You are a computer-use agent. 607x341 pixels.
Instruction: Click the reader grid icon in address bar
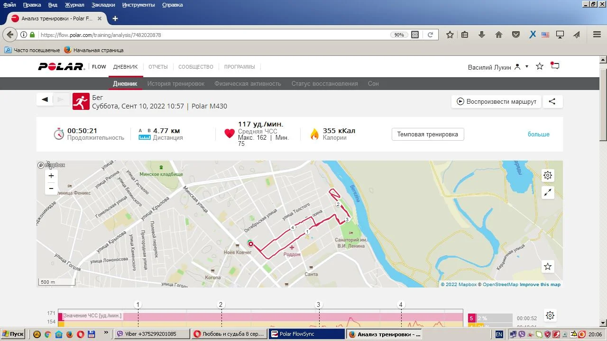tap(415, 35)
